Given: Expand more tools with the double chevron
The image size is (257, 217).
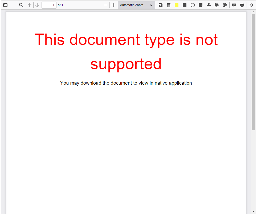Looking at the screenshot, I should pos(251,5).
